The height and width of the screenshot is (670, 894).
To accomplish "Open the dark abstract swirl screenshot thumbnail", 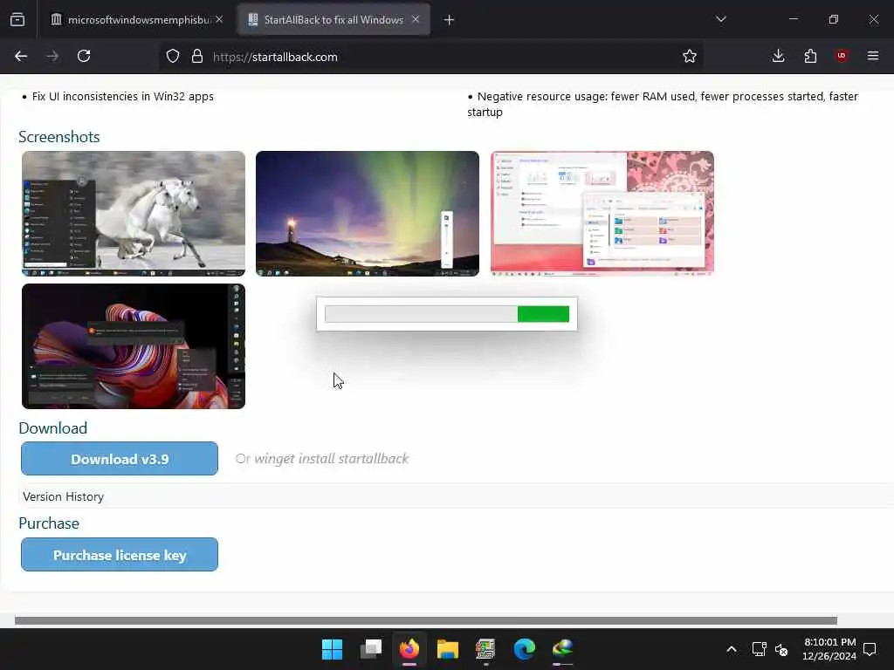I will [x=134, y=346].
